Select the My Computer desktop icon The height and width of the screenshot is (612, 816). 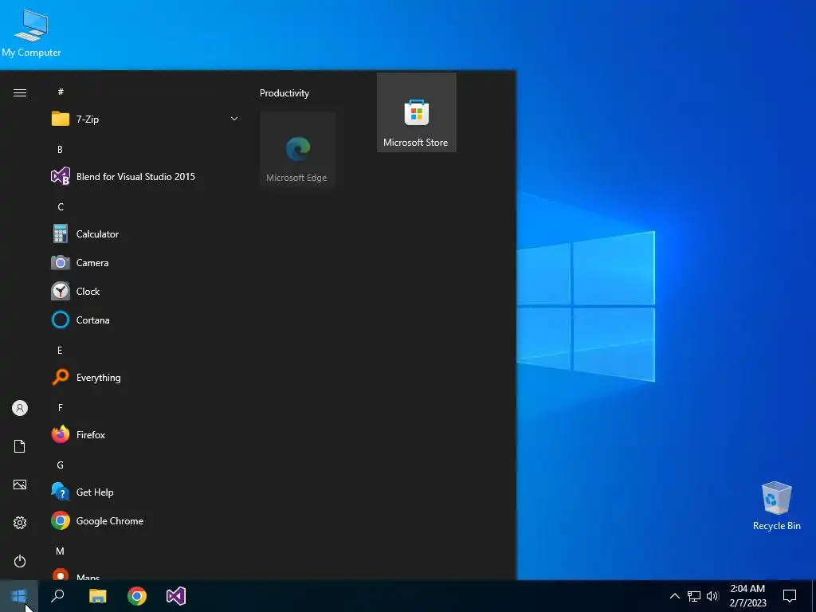31,33
